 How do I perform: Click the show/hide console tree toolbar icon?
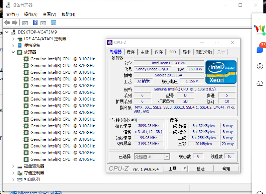25,22
